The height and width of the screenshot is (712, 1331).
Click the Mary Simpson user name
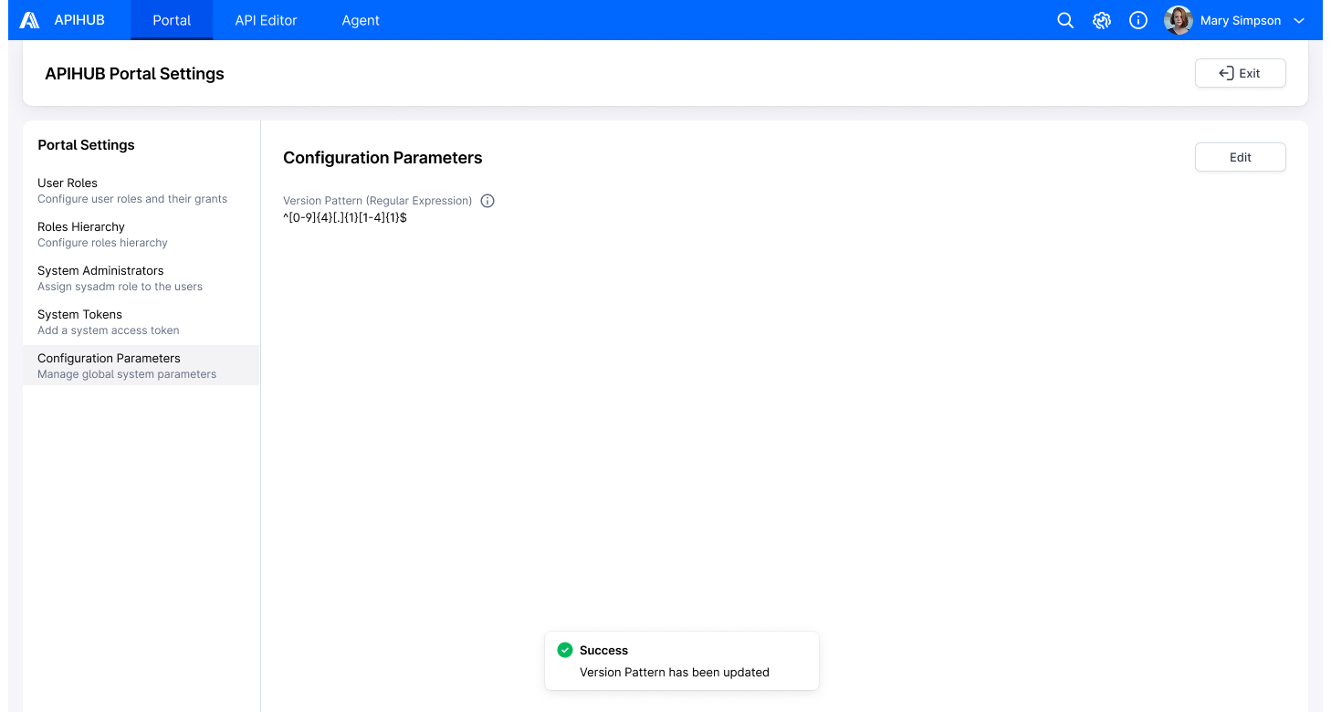1241,20
